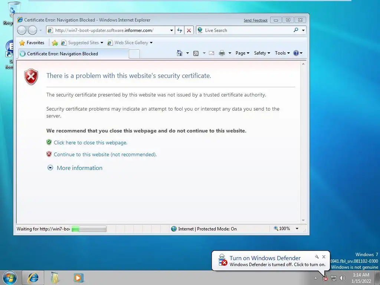
Task: Open the search provider options dropdown
Action: click(303, 30)
